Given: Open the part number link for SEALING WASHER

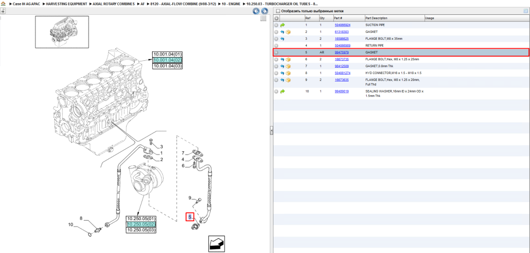Looking at the screenshot, I should [342, 92].
